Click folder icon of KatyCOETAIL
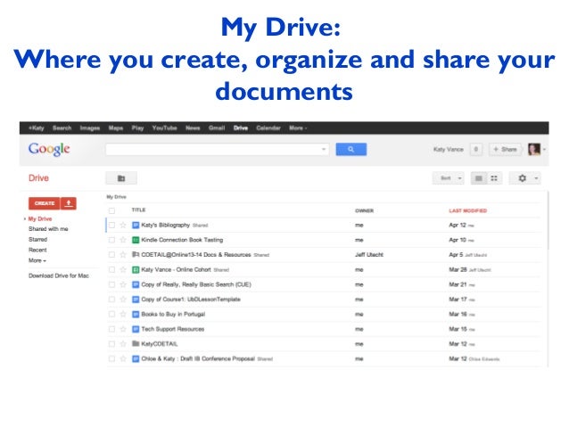This screenshot has width=569, height=427. click(x=136, y=344)
